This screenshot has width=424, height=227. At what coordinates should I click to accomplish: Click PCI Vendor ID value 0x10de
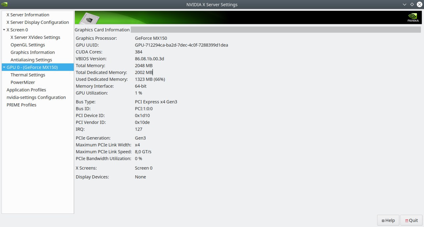(142, 122)
